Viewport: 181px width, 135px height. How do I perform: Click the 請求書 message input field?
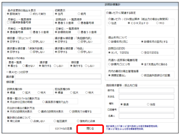[58, 76]
